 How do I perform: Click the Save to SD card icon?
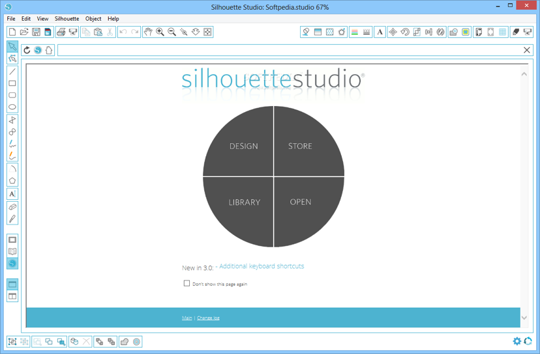48,32
